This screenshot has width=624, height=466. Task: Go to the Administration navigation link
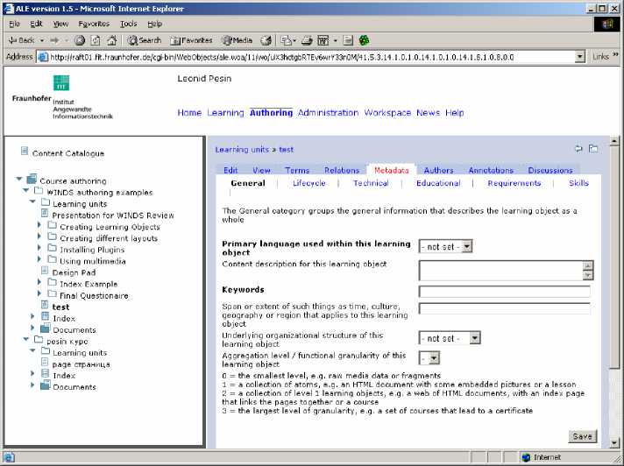click(x=328, y=113)
